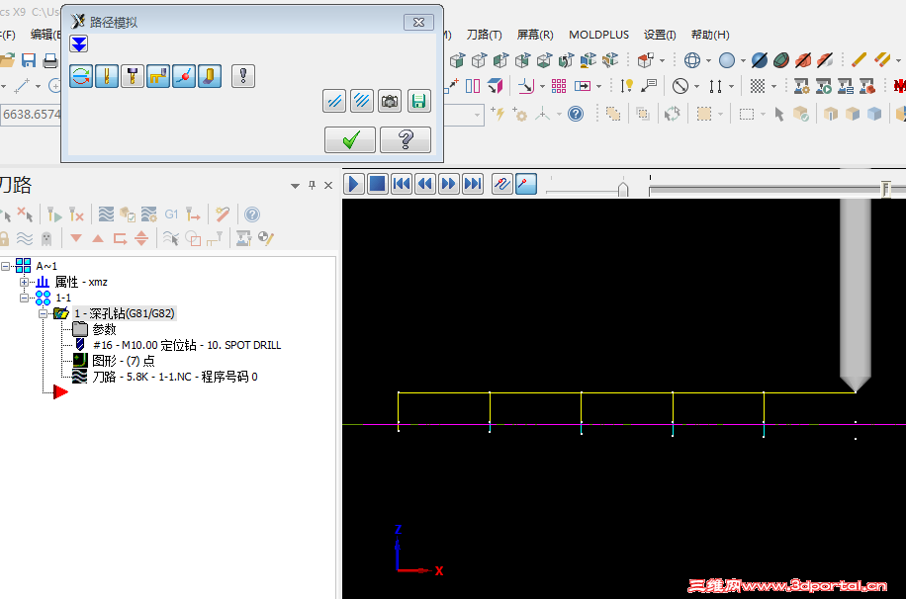Open 刀路 panel options dropdown arrow
Image resolution: width=906 pixels, height=599 pixels.
[296, 186]
